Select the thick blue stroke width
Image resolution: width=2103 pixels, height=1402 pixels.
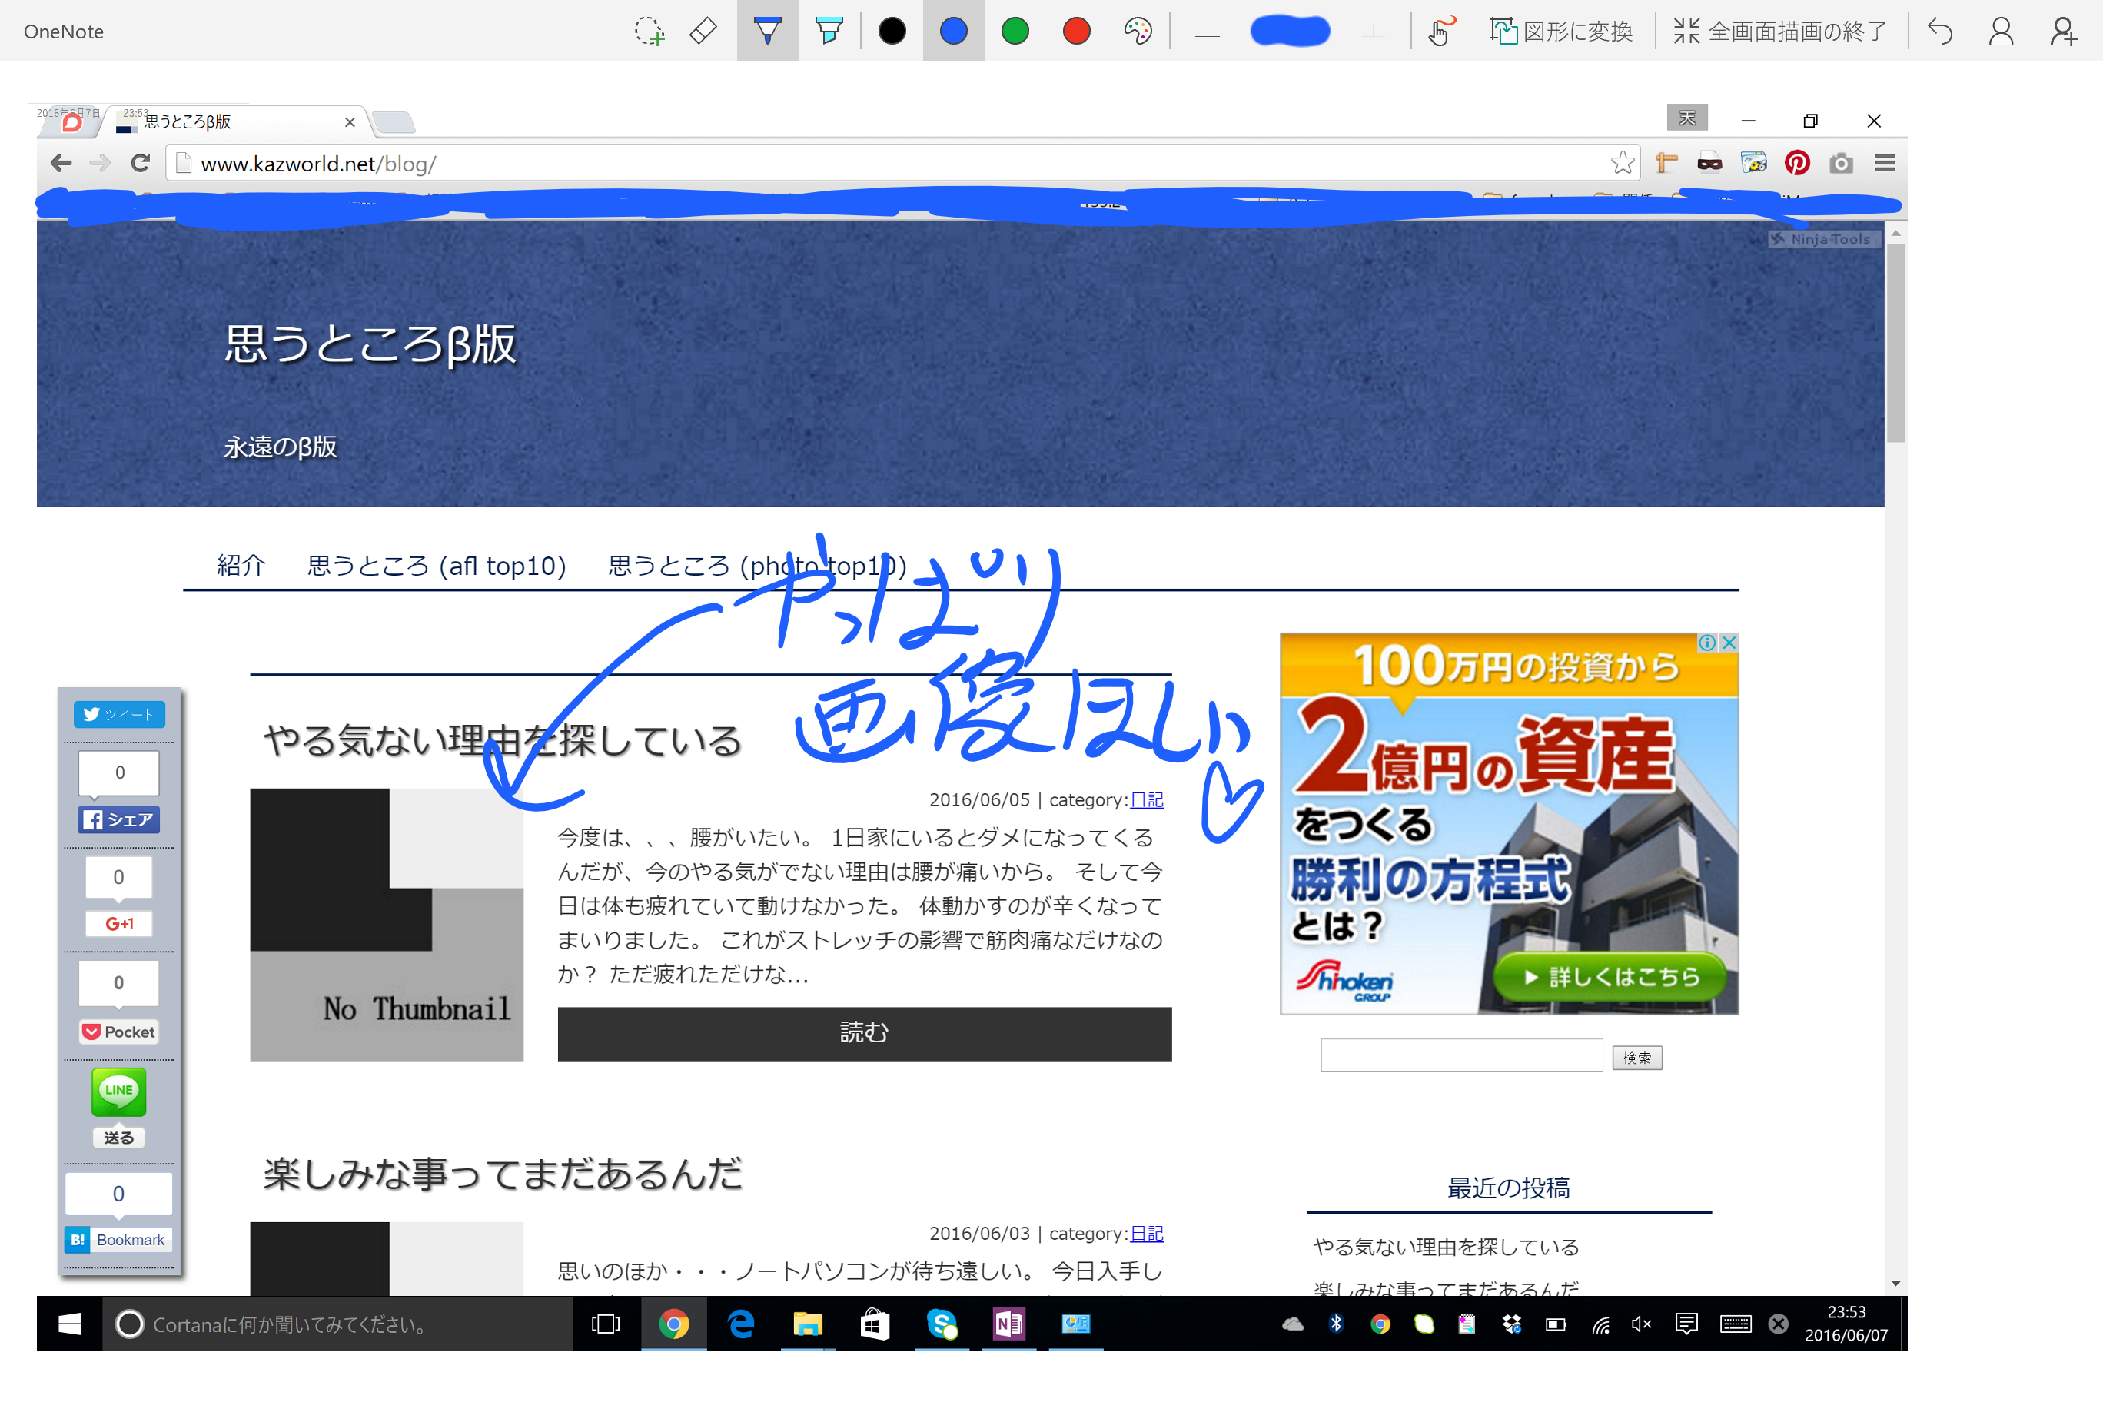click(1291, 32)
